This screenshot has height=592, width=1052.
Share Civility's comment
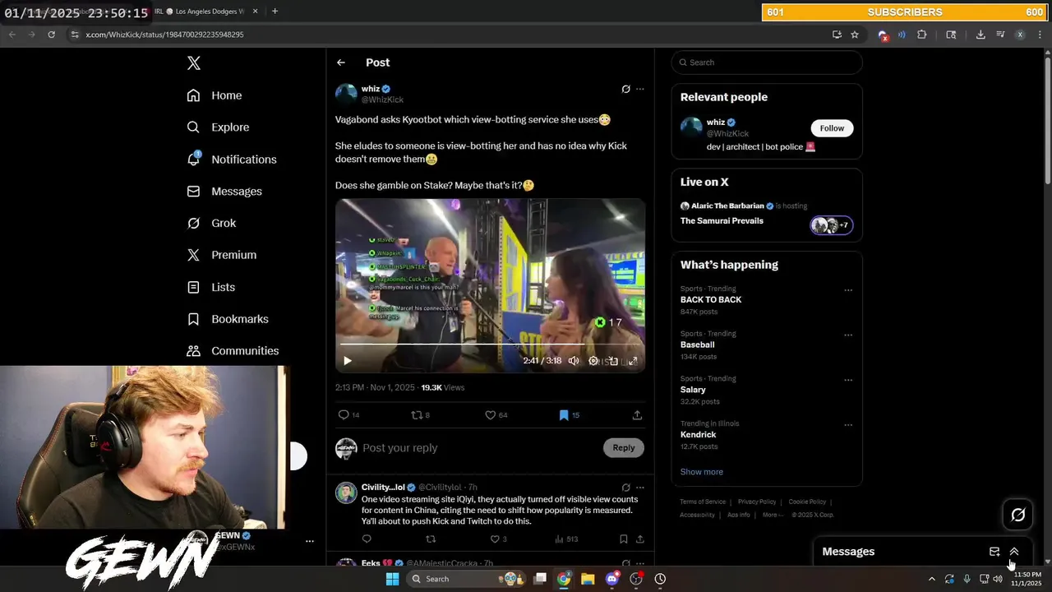click(639, 539)
